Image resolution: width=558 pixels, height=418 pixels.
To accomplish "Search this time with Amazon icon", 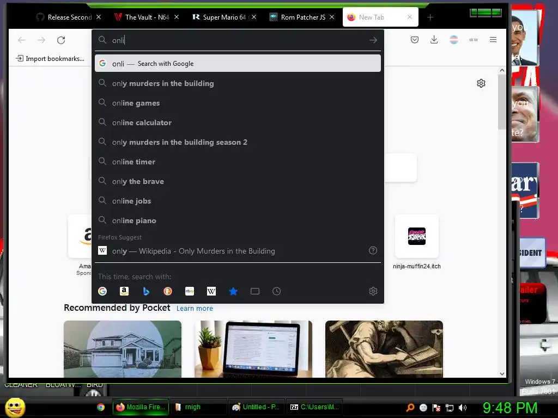I will 124,292.
